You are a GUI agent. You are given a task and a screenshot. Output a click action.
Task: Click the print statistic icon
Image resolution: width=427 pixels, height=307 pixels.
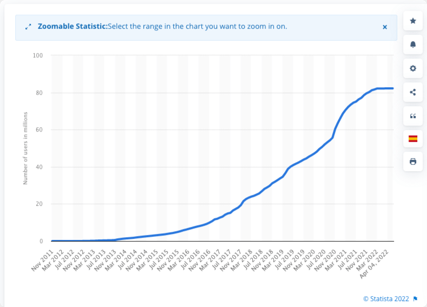coord(413,161)
